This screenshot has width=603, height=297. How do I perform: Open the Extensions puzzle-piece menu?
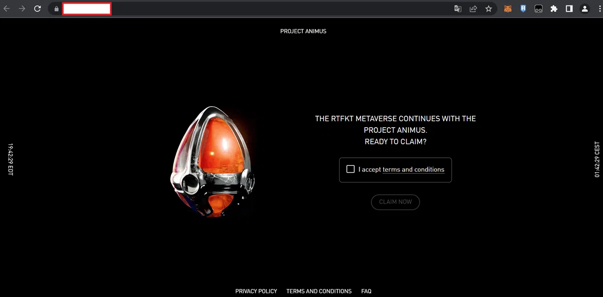tap(554, 9)
